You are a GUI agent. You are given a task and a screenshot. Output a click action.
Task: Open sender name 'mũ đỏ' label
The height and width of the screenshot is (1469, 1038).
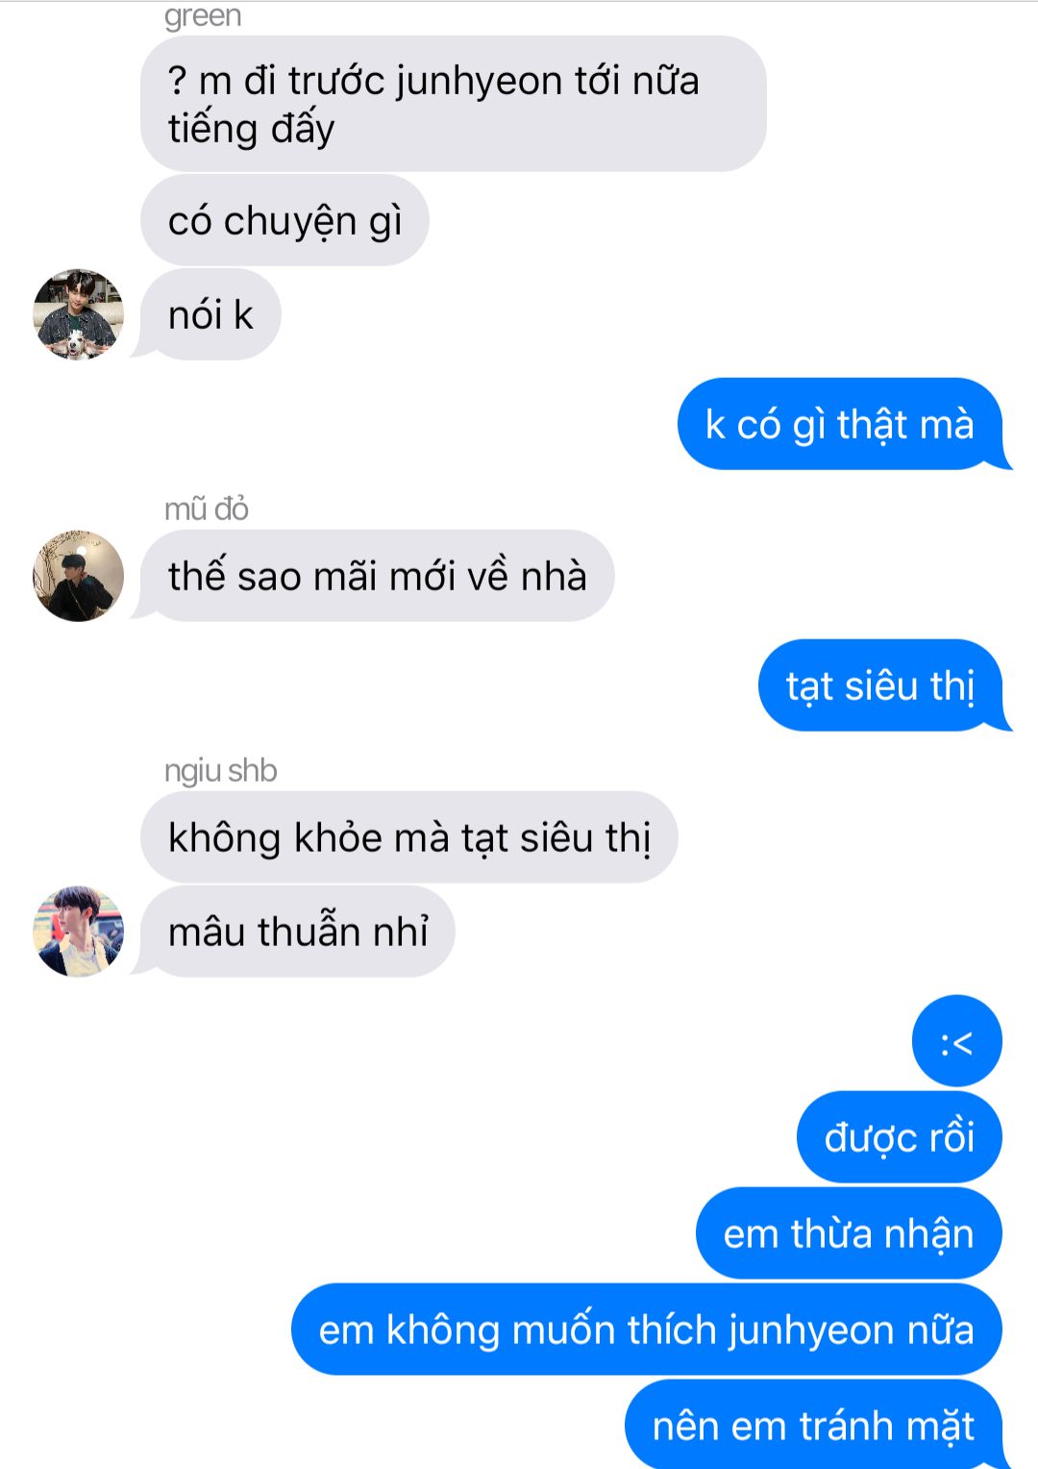(x=207, y=509)
